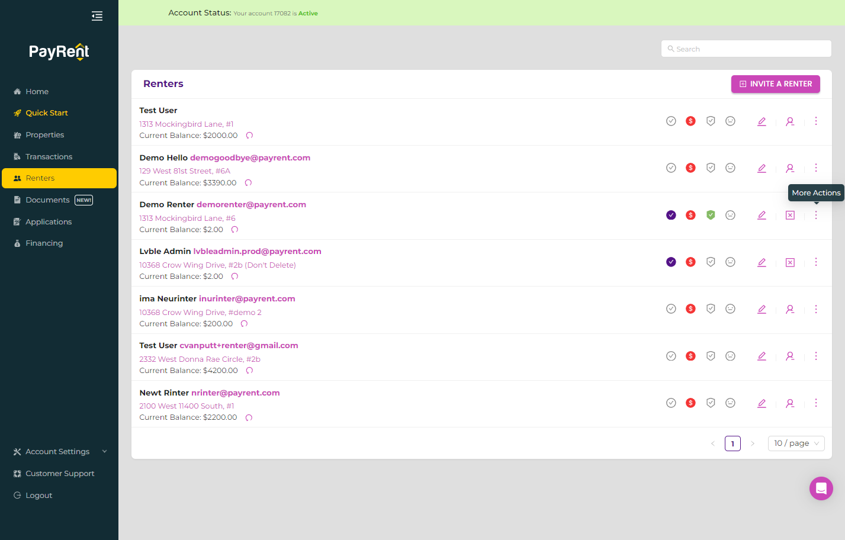Collapse the sidebar with the menu-fold icon

point(97,16)
